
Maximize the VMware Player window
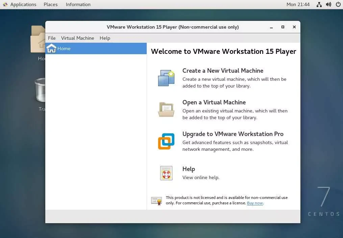tap(283, 27)
